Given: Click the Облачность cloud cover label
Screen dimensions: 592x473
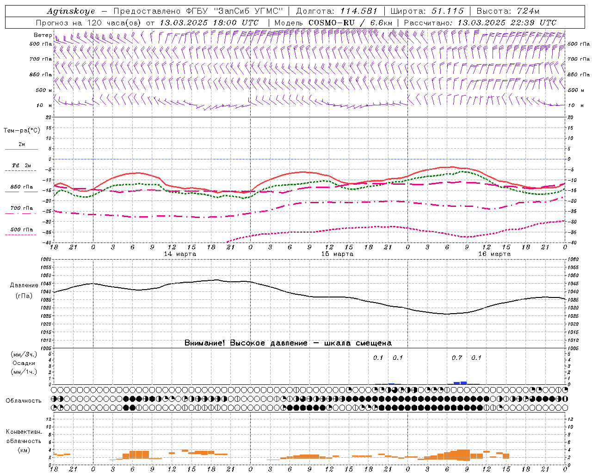Looking at the screenshot, I should 24,400.
